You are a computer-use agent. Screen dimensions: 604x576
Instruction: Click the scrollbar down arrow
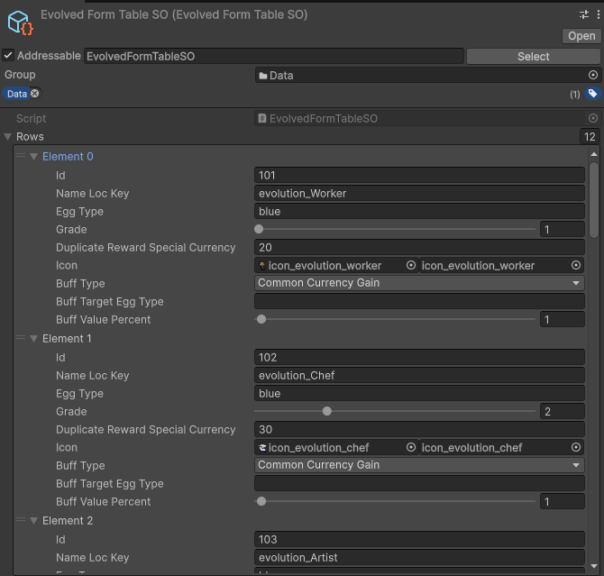click(x=594, y=566)
